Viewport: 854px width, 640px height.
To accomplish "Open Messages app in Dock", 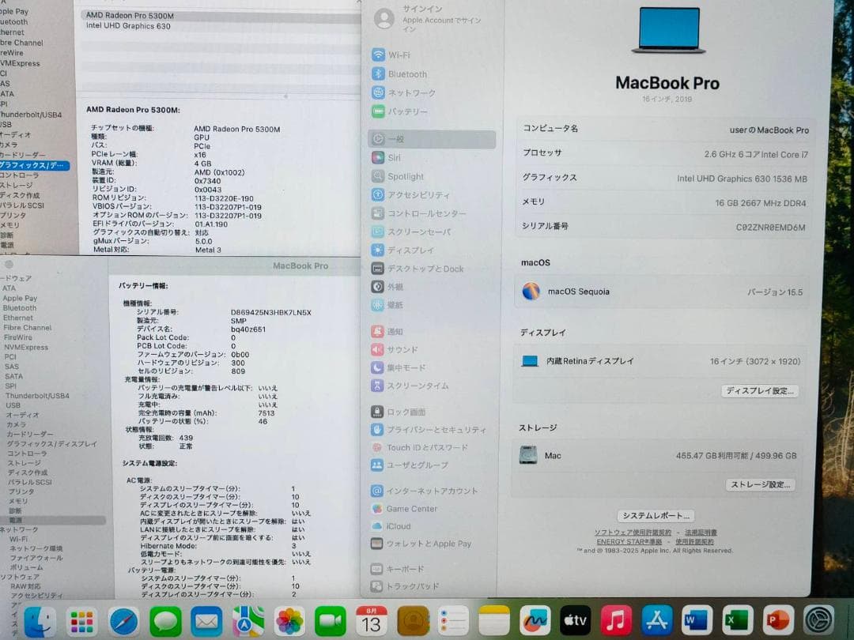I will 165,621.
